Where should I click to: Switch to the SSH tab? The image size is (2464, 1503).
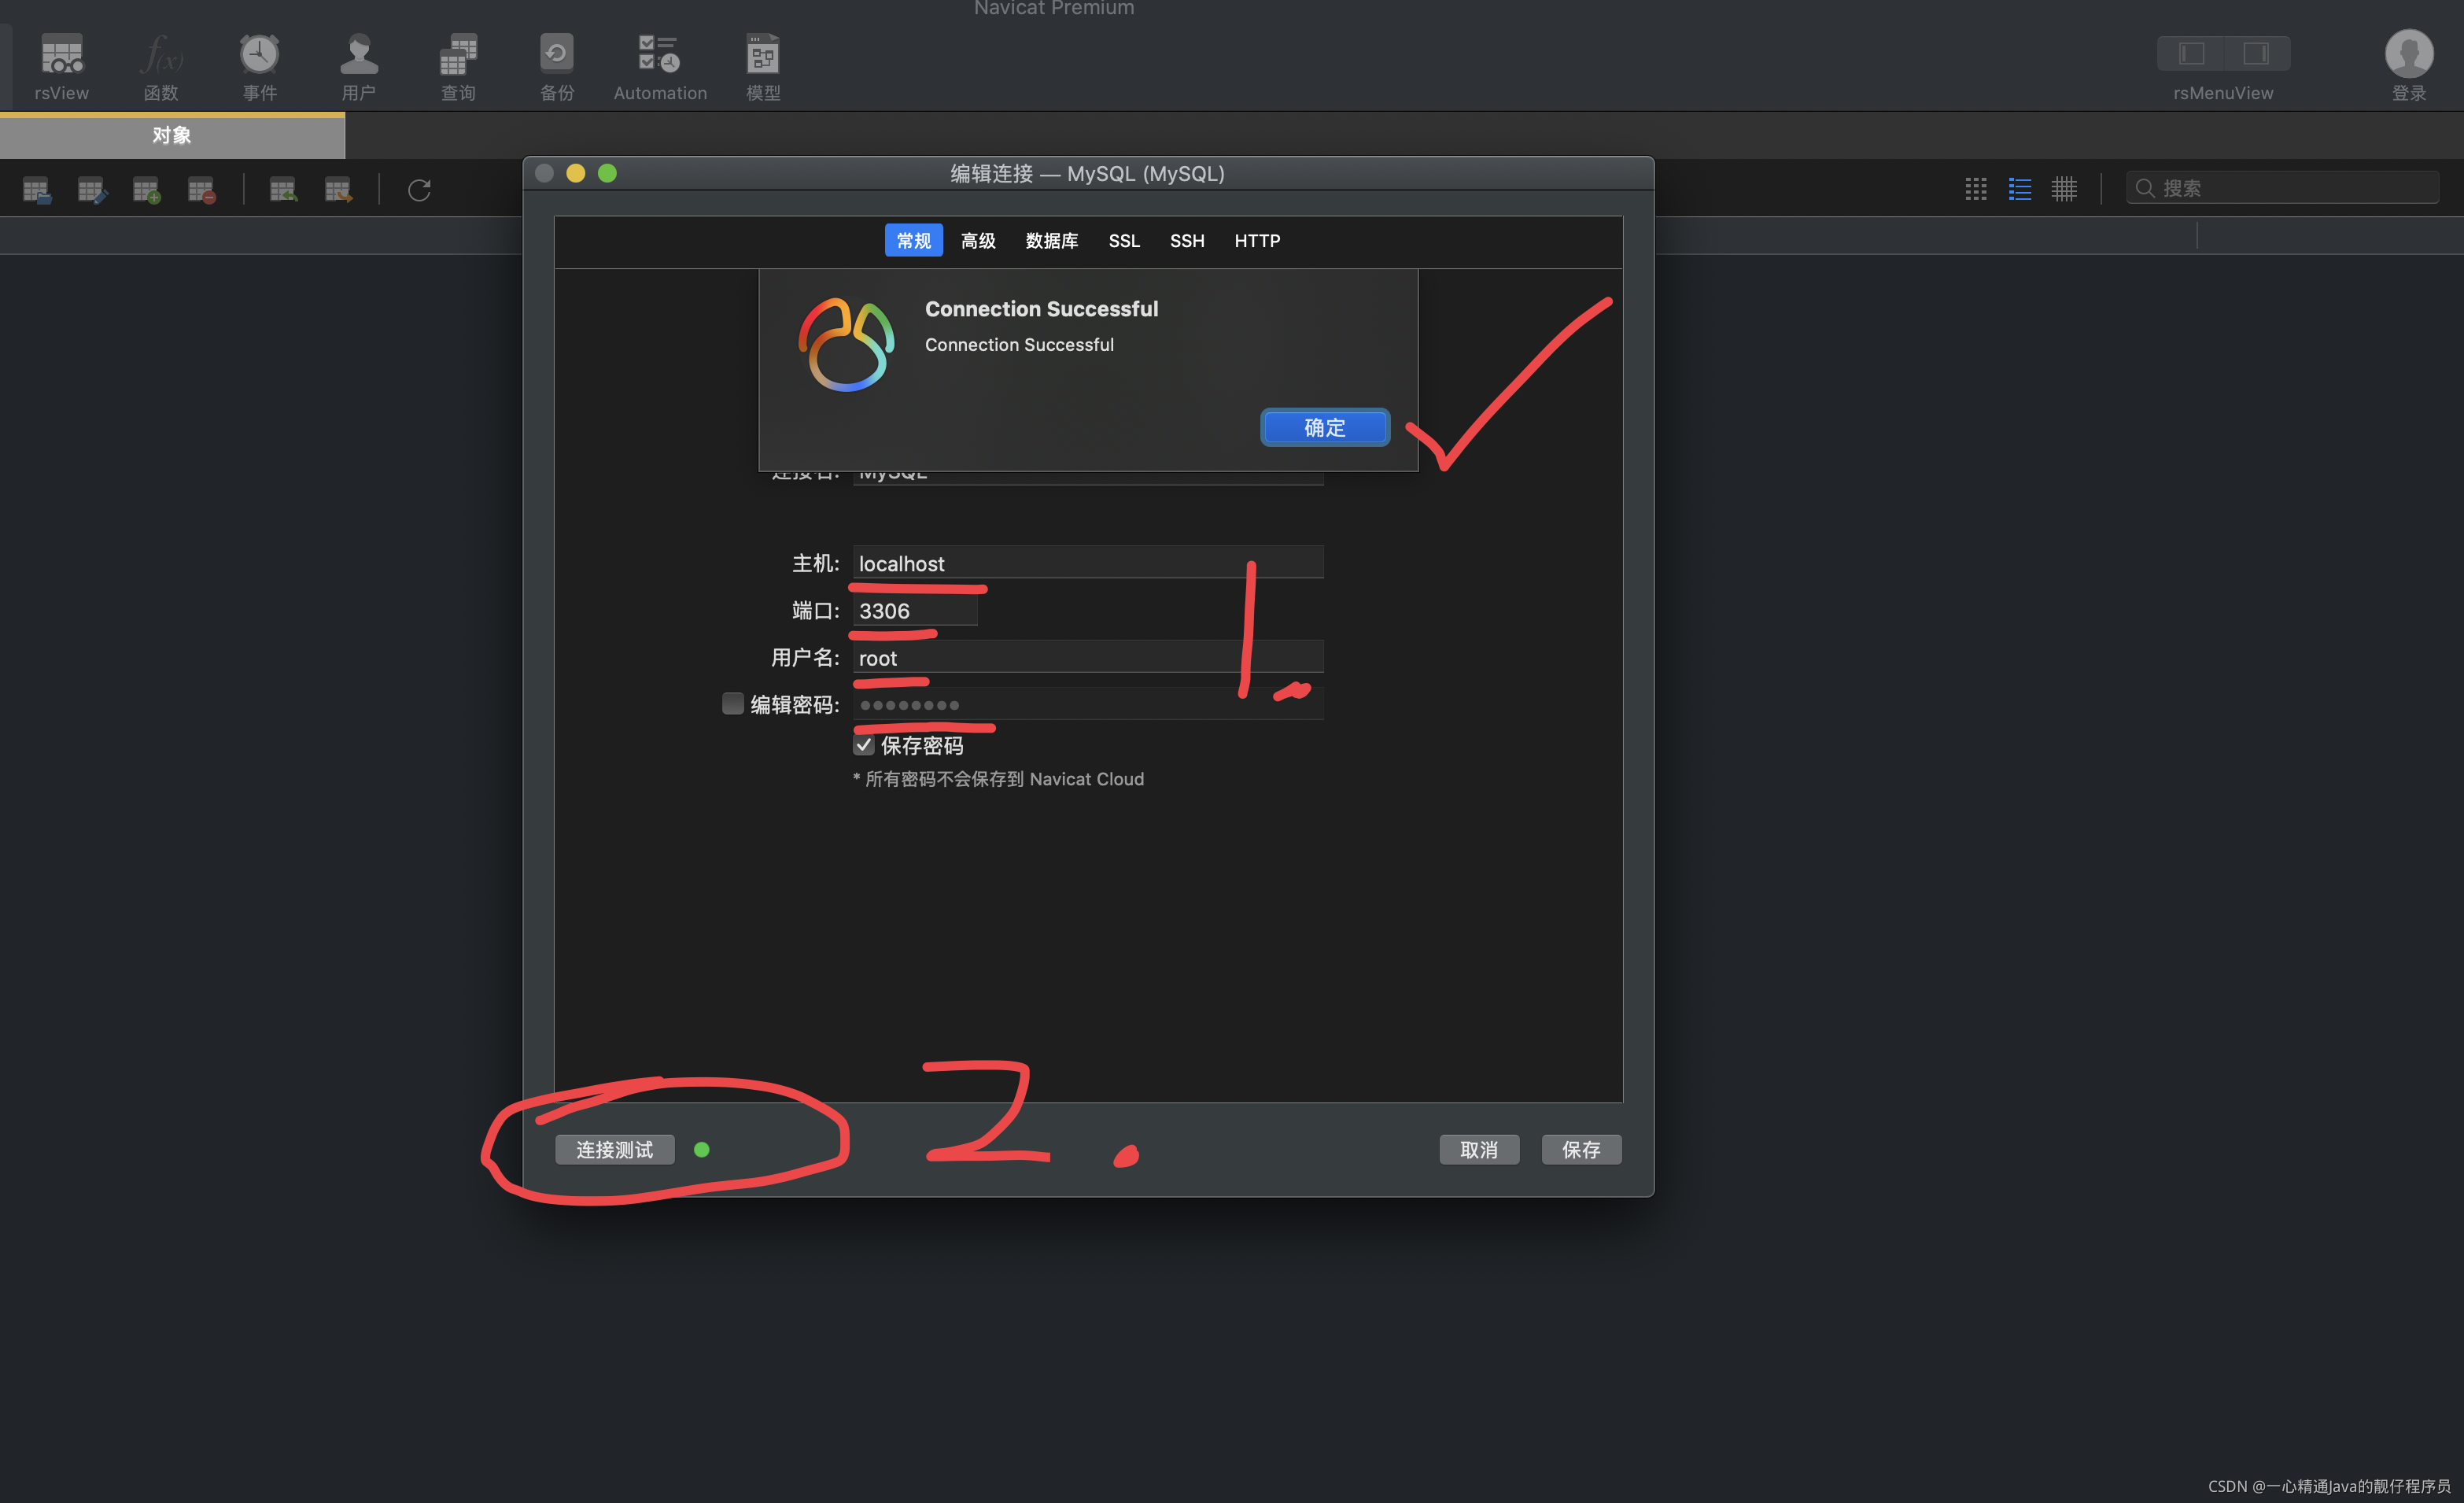1187,241
